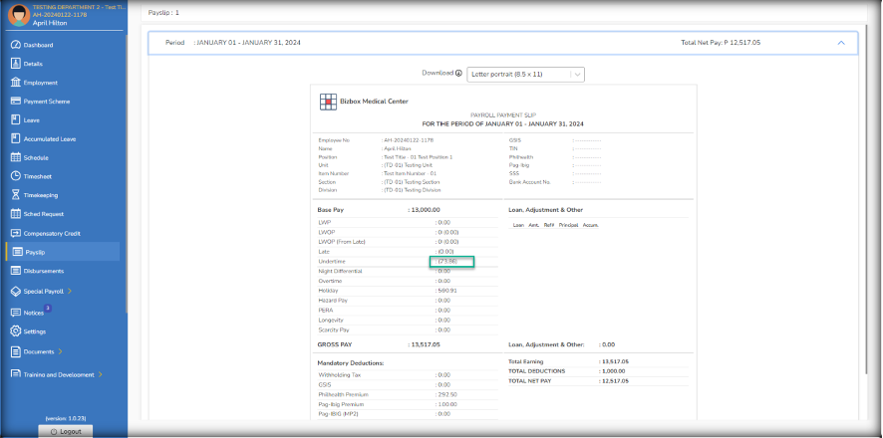Click the Employment building icon

click(15, 83)
